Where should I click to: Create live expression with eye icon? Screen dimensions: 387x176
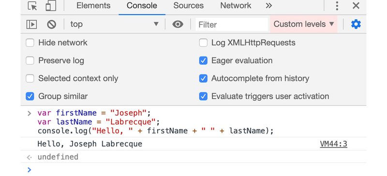(178, 24)
